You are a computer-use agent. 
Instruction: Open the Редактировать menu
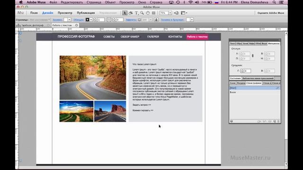(x=71, y=2)
